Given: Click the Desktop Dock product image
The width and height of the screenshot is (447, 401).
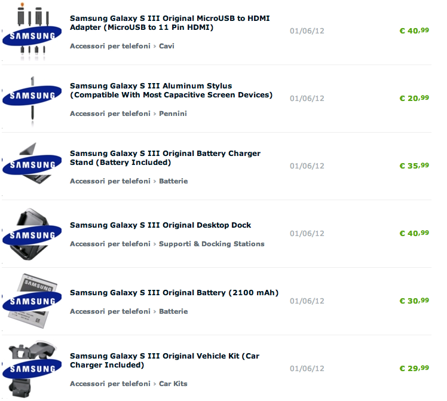Looking at the screenshot, I should [32, 234].
